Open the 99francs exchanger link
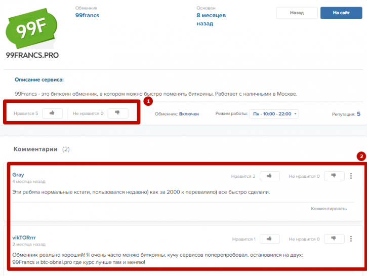Viewport: 367px width, 276px height. point(87,16)
